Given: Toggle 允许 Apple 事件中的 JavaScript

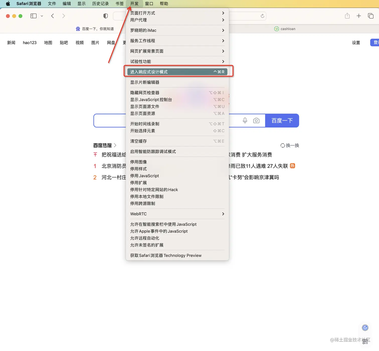Looking at the screenshot, I should click(177, 231).
